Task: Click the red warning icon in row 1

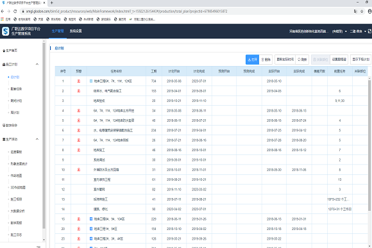Action: [x=79, y=81]
